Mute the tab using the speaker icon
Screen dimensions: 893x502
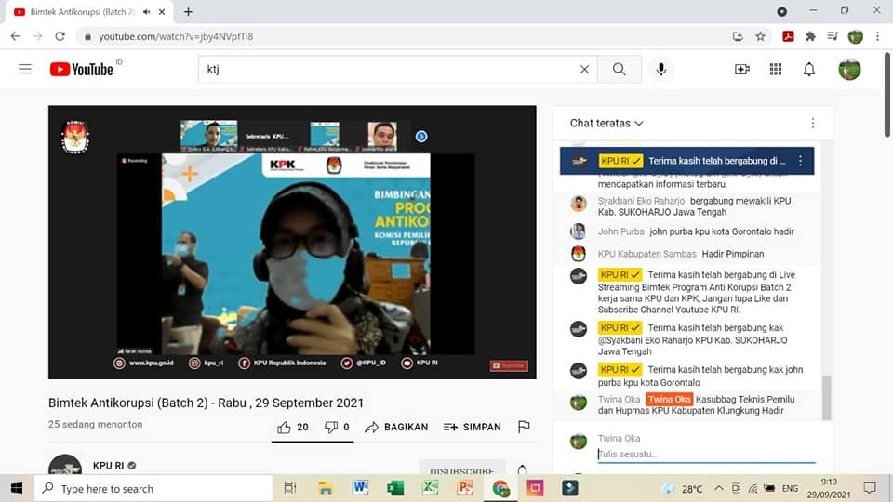tap(147, 11)
